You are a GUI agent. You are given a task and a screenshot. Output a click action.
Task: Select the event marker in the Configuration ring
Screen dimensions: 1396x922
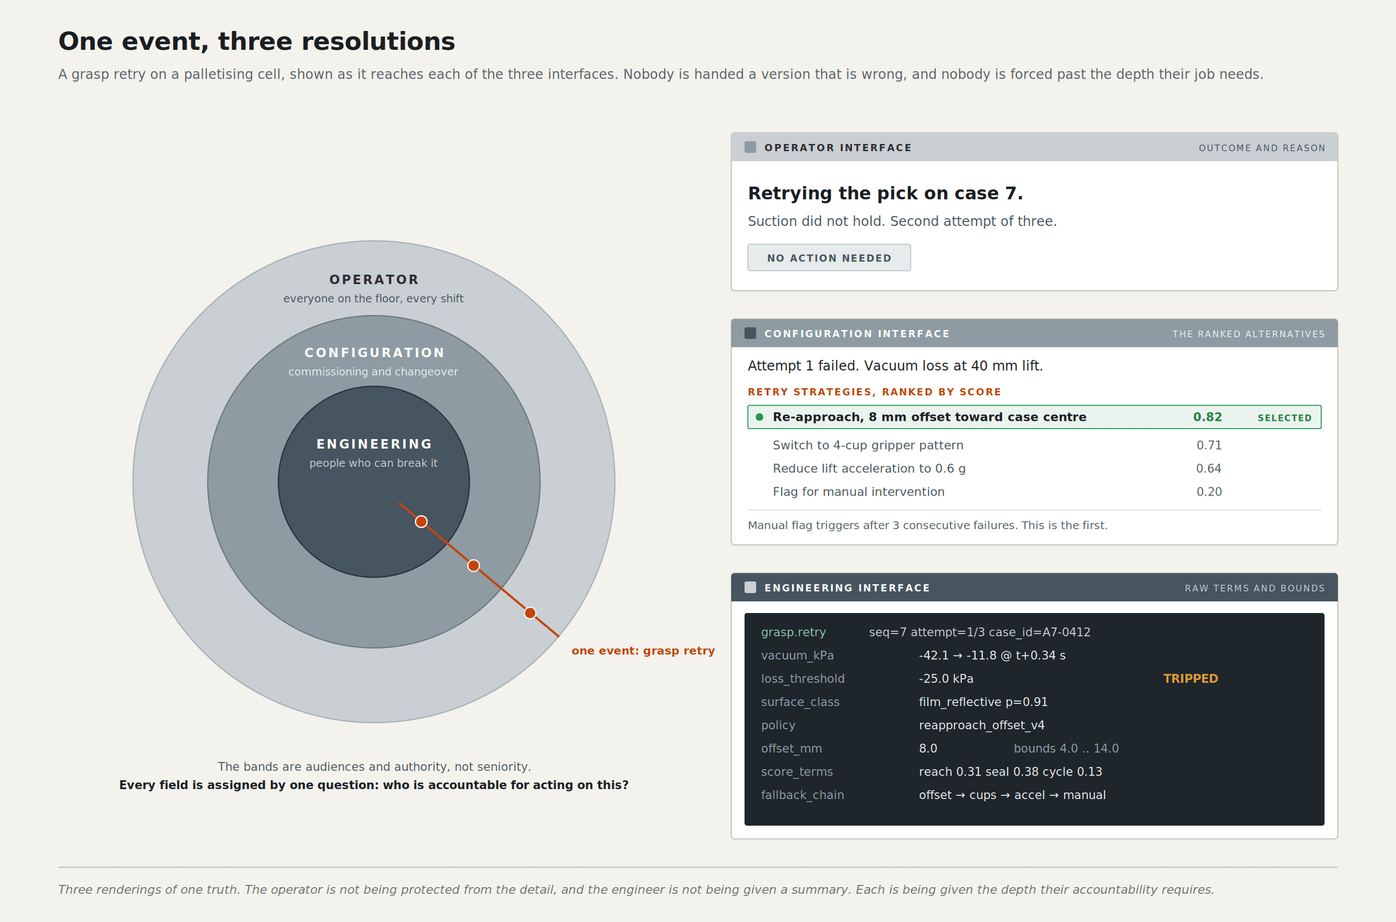[x=474, y=566]
